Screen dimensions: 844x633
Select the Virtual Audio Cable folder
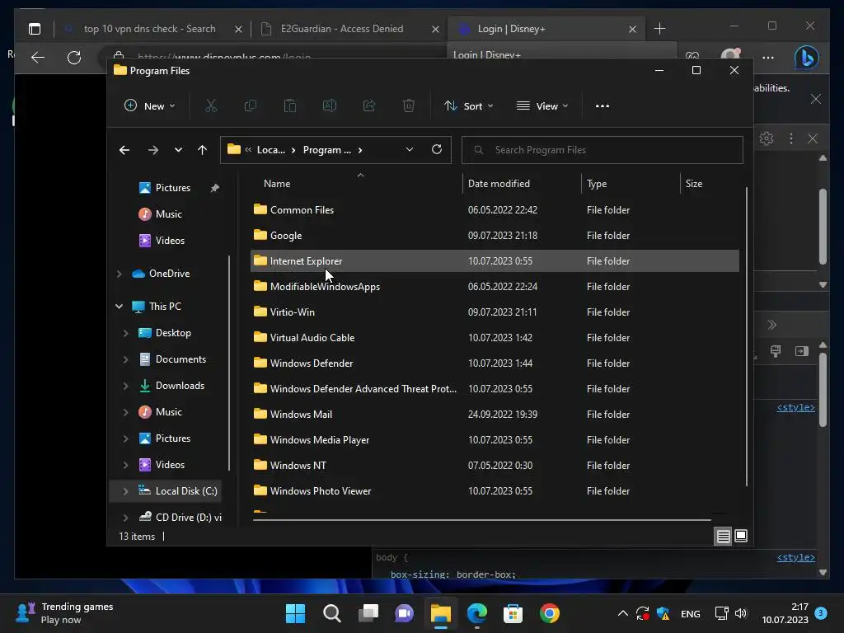pyautogui.click(x=495, y=337)
